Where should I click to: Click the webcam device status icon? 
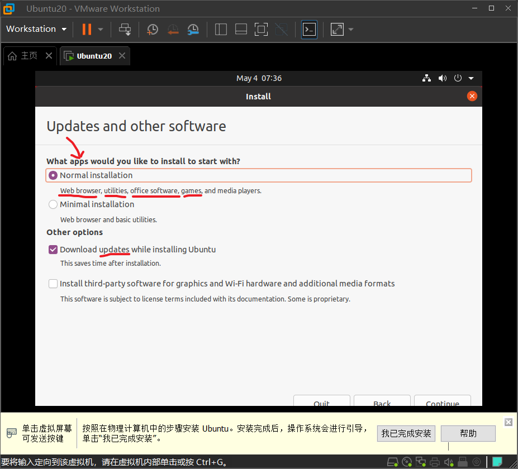tap(477, 462)
